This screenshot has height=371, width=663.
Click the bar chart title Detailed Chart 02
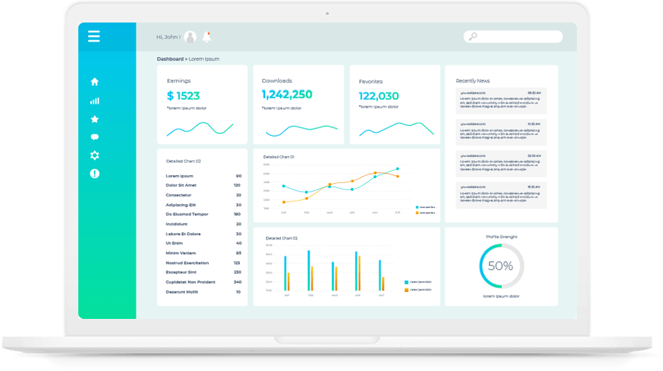281,239
